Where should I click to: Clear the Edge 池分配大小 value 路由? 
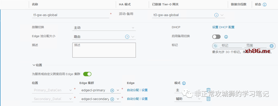tap(127, 37)
